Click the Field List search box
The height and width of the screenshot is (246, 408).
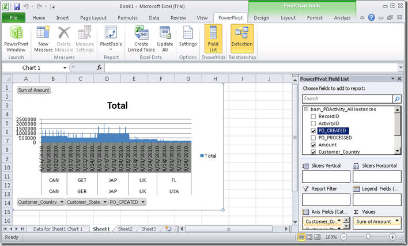[347, 99]
